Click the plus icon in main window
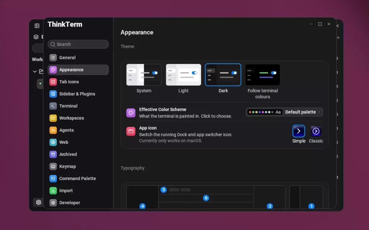This screenshot has height=230, width=369. click(338, 37)
